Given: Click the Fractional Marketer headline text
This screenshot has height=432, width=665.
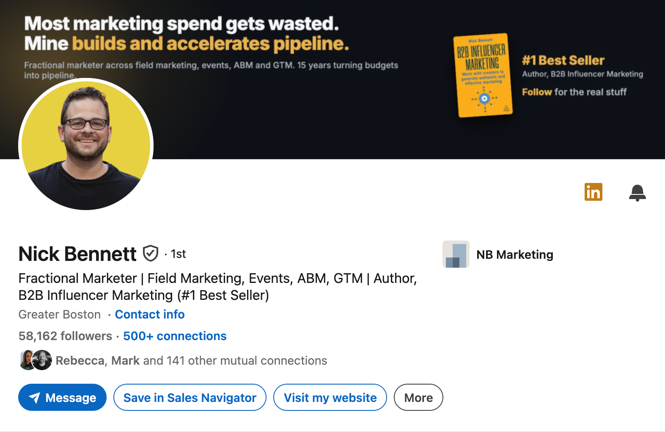Looking at the screenshot, I should (x=217, y=287).
